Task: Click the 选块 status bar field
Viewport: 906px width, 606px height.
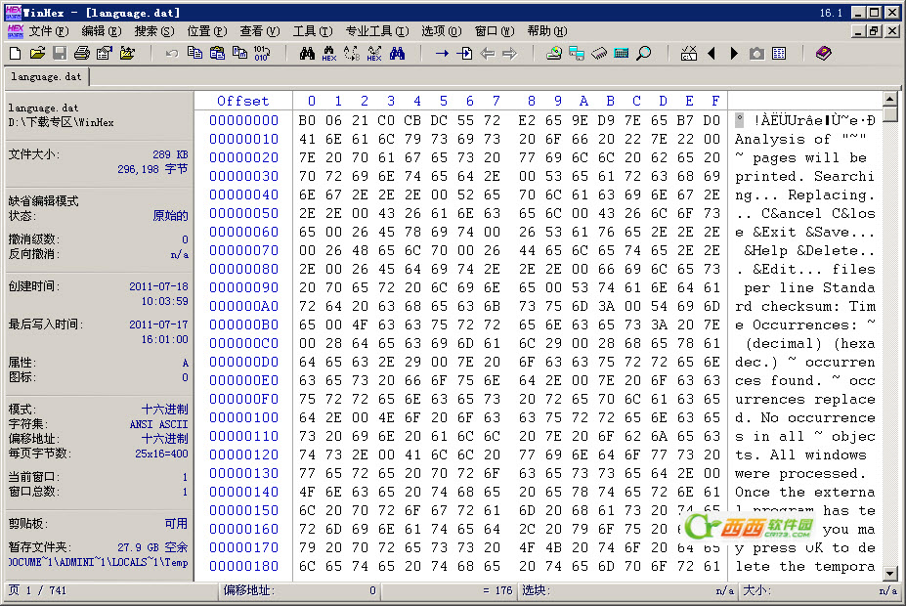Action: (628, 590)
